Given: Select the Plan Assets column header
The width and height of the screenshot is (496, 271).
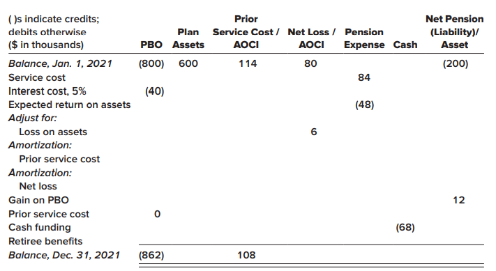Looking at the screenshot, I should (x=188, y=38).
